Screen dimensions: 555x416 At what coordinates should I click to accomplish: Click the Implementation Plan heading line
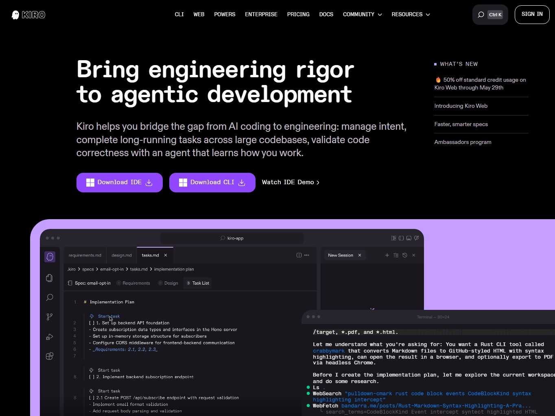tap(112, 302)
